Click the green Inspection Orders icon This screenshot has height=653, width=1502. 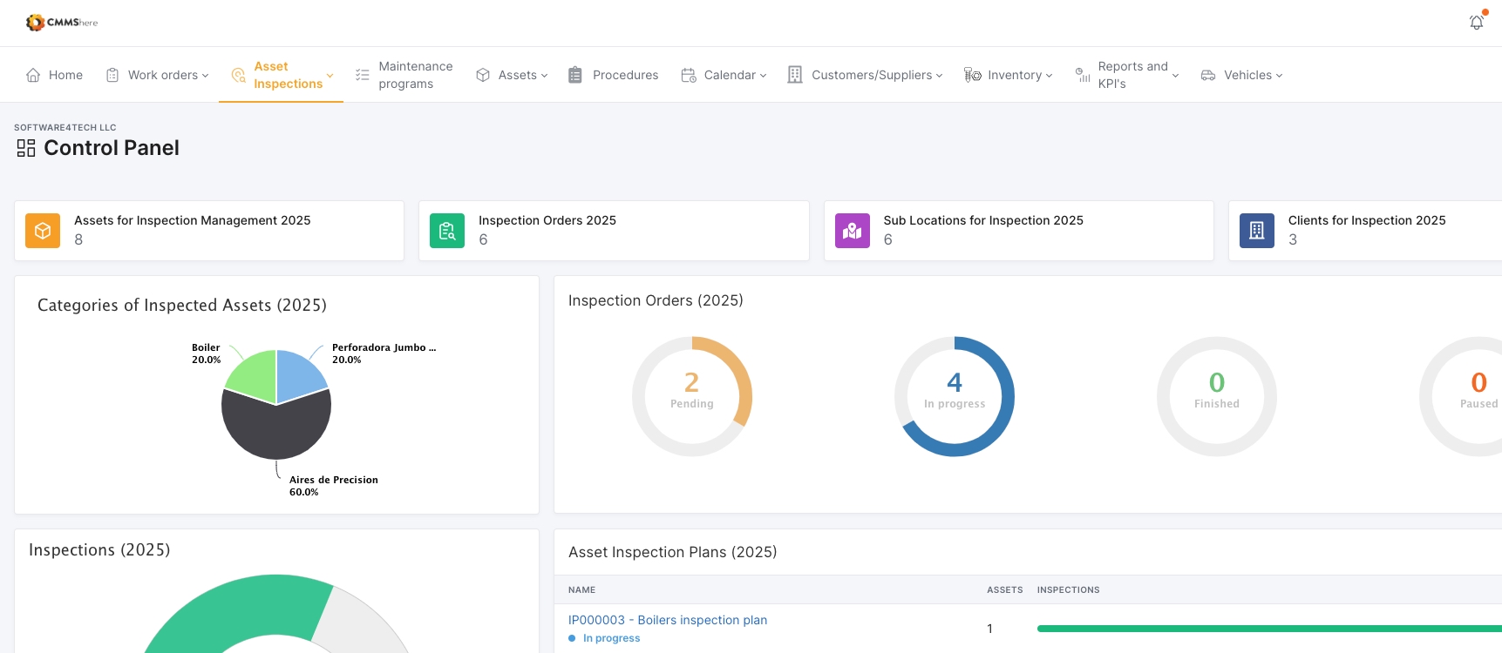pyautogui.click(x=447, y=231)
